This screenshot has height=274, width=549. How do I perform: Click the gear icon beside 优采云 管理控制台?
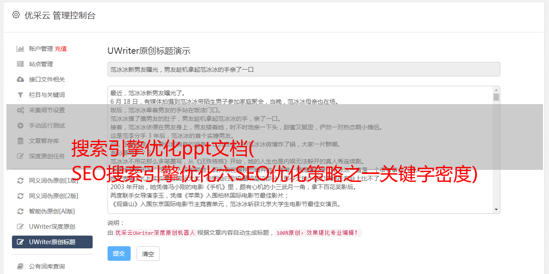[x=16, y=15]
